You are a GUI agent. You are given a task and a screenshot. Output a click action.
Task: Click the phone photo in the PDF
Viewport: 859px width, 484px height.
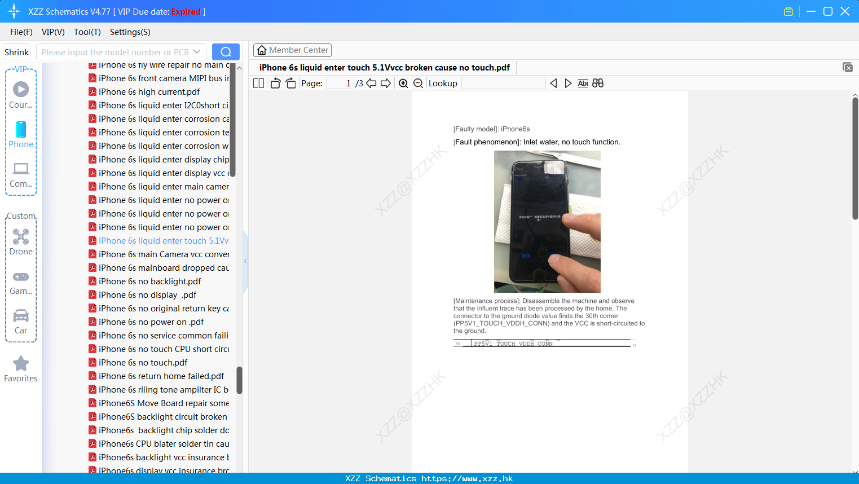tap(547, 222)
